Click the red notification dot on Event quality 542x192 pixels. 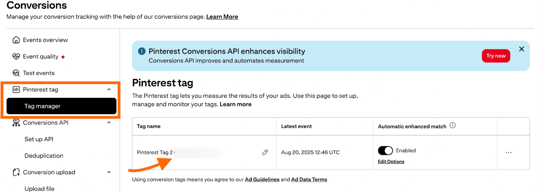coord(63,57)
